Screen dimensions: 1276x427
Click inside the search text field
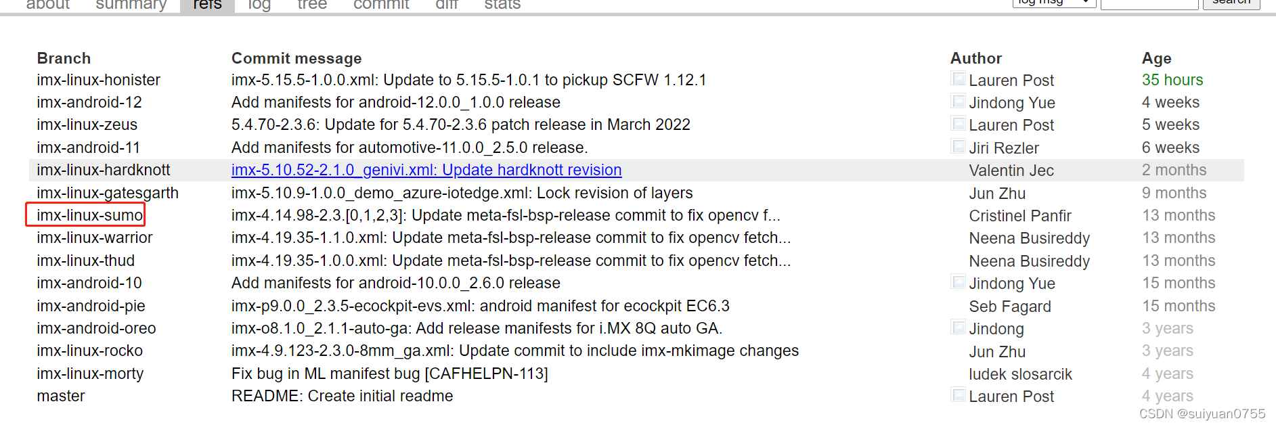click(1149, 3)
